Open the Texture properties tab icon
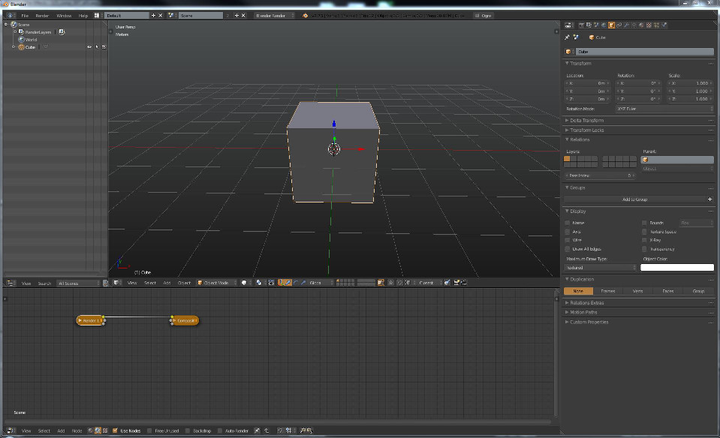This screenshot has width=720, height=438. (649, 25)
